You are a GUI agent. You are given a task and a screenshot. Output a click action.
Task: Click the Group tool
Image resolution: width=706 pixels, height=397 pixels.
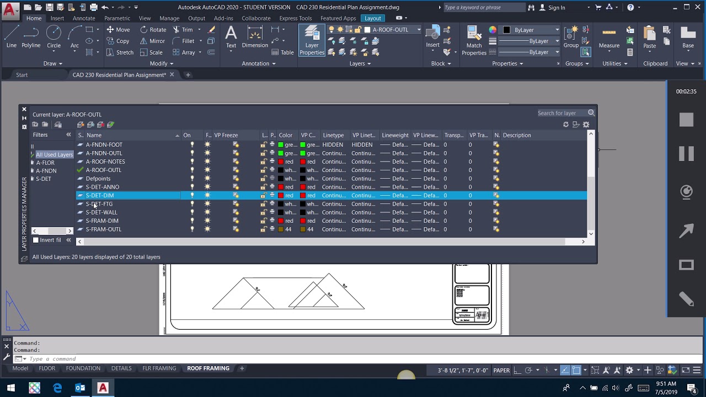[571, 37]
